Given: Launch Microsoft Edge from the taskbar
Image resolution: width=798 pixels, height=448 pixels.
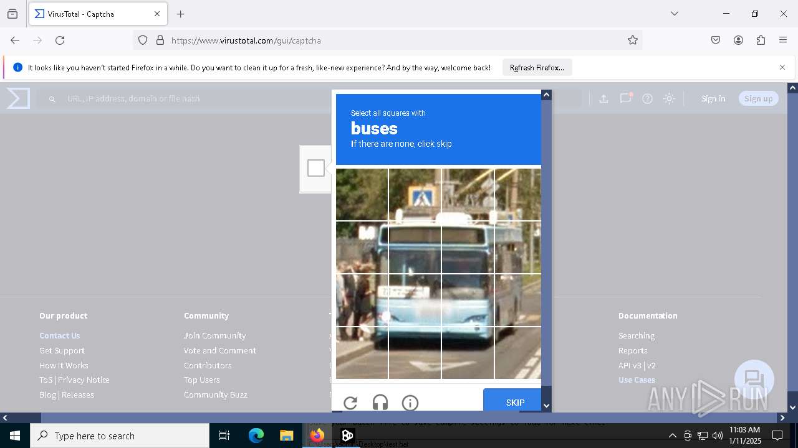Looking at the screenshot, I should tap(256, 436).
